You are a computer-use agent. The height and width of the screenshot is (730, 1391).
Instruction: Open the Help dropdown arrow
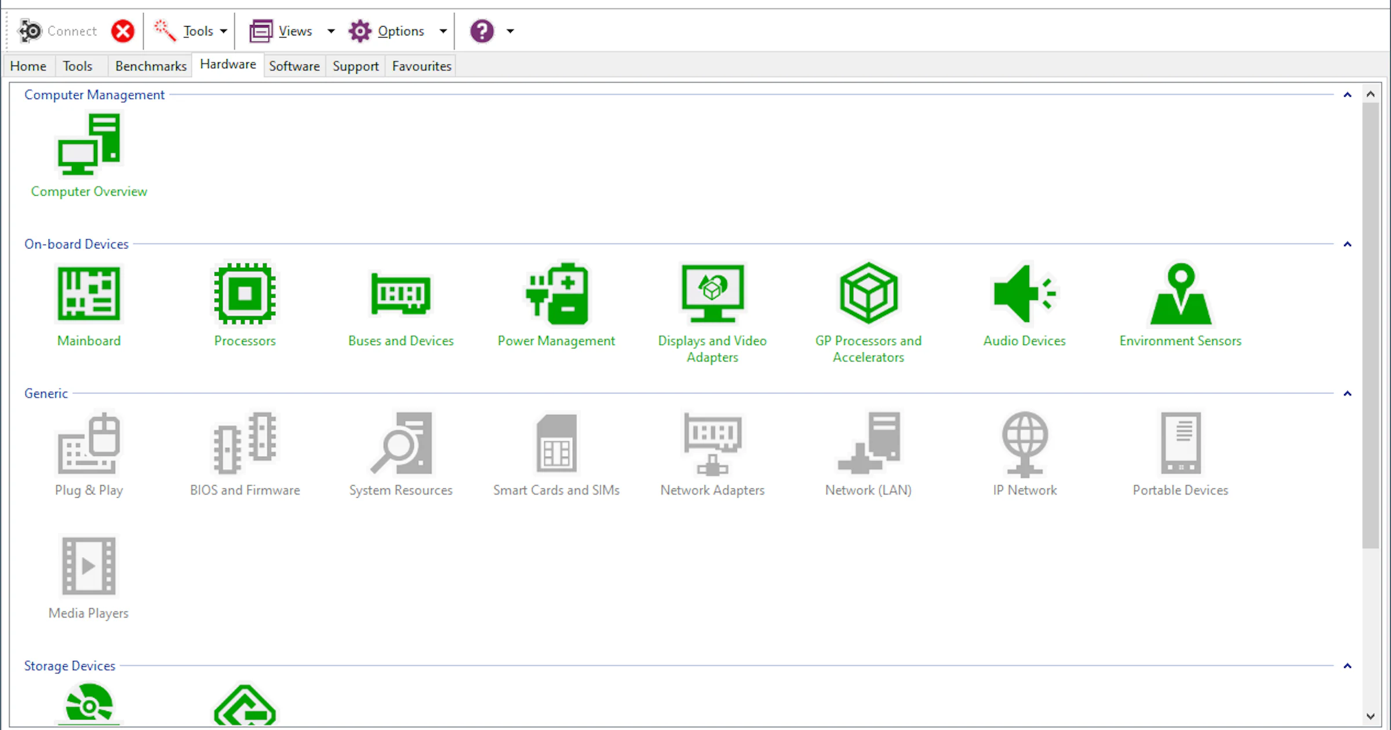pos(510,31)
